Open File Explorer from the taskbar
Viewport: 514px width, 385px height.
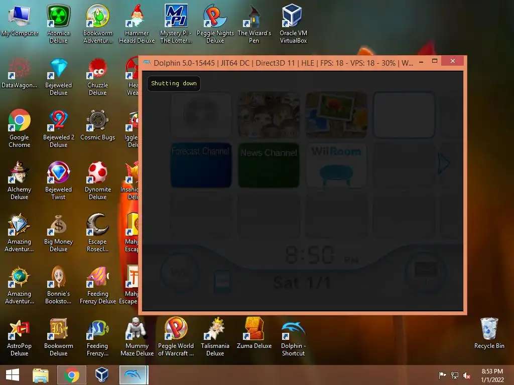point(40,375)
